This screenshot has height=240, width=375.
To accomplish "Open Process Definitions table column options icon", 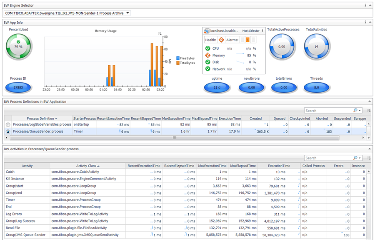I will 369,111.
